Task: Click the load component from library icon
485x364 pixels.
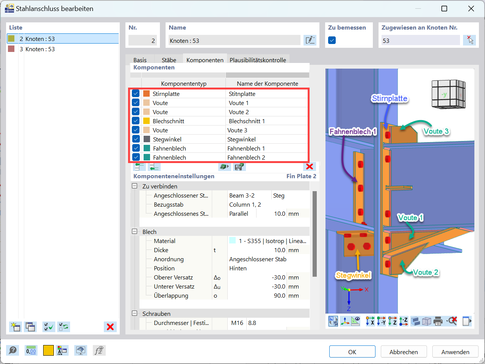Action: (x=224, y=167)
